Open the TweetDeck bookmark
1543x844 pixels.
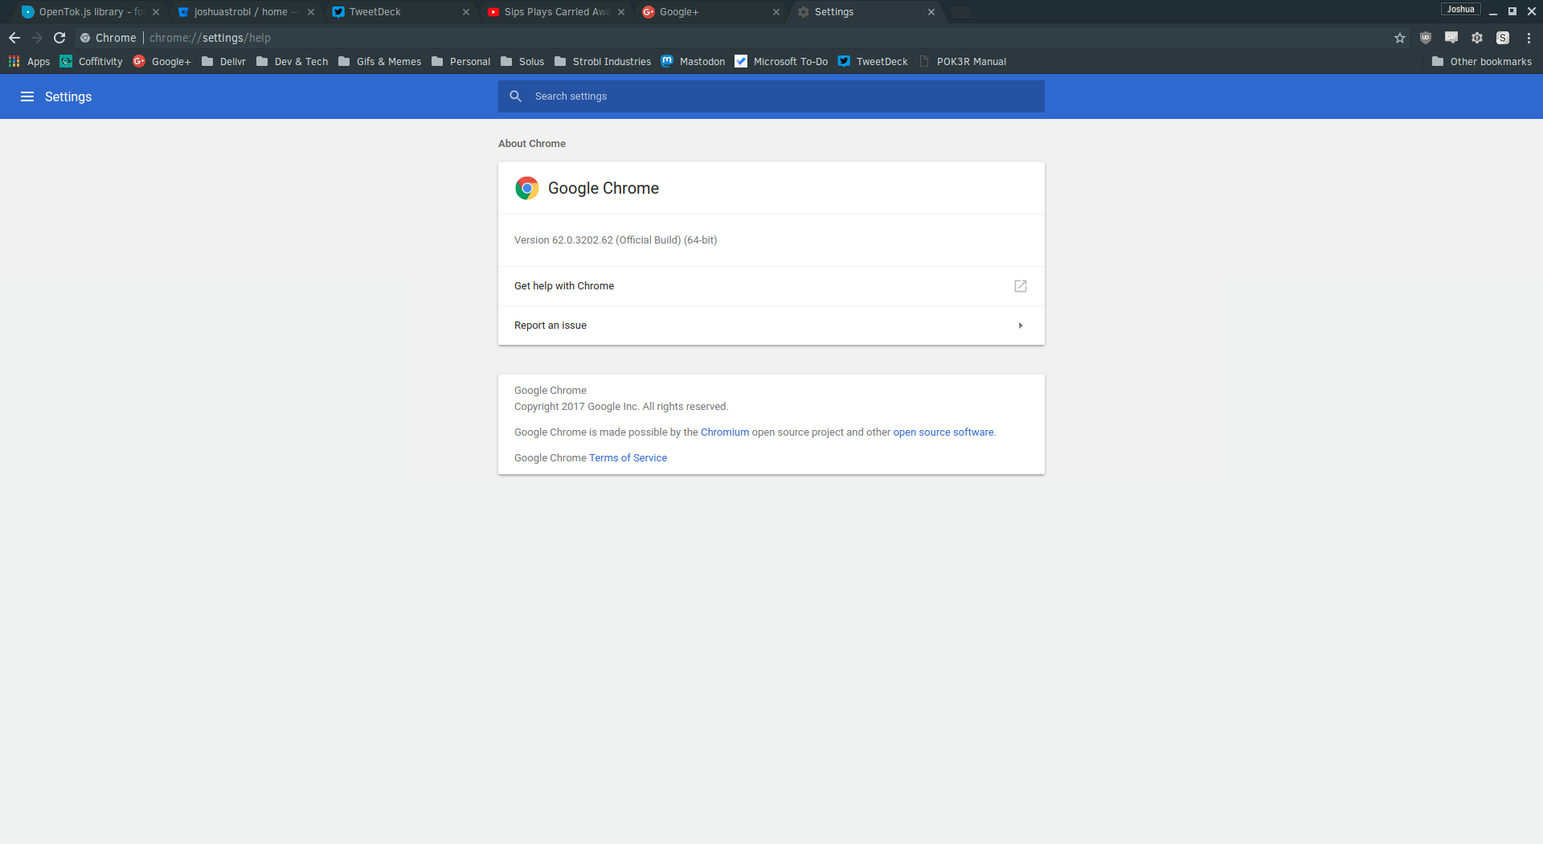(x=874, y=62)
